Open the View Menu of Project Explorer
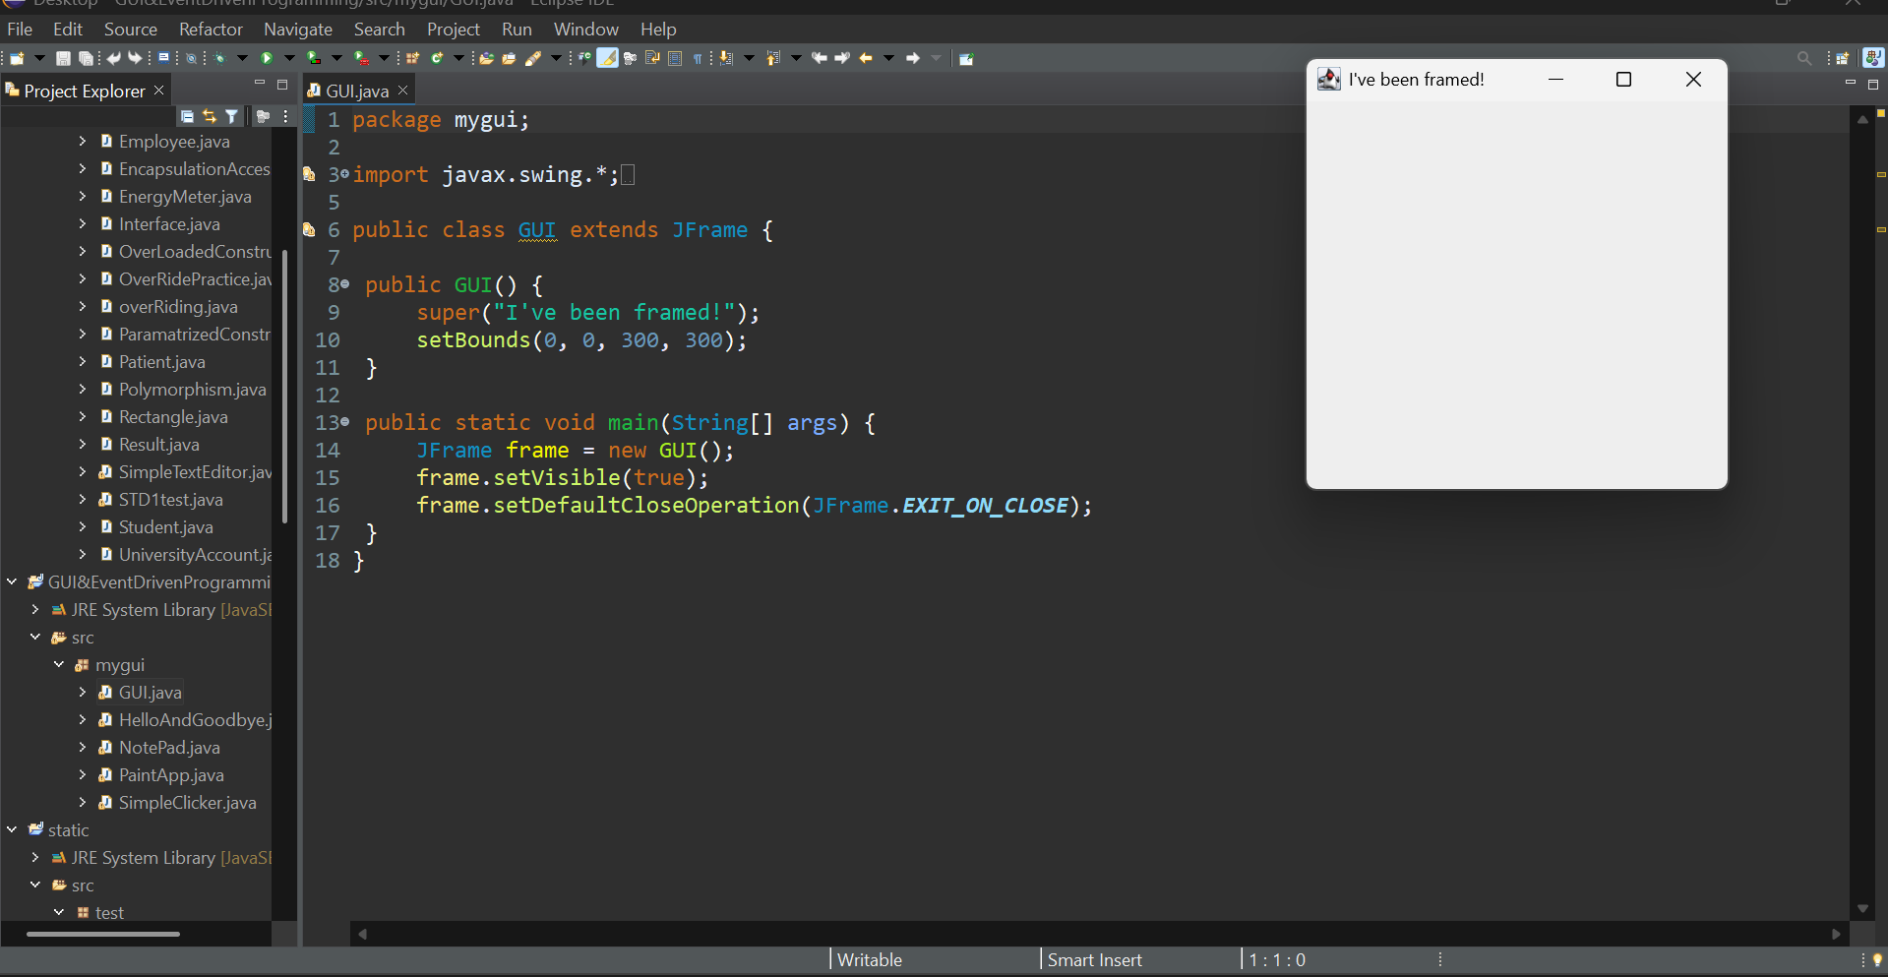 pyautogui.click(x=287, y=116)
